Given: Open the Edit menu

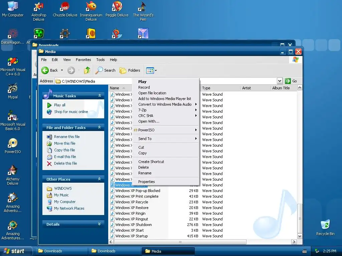Looking at the screenshot, I should click(x=54, y=60).
